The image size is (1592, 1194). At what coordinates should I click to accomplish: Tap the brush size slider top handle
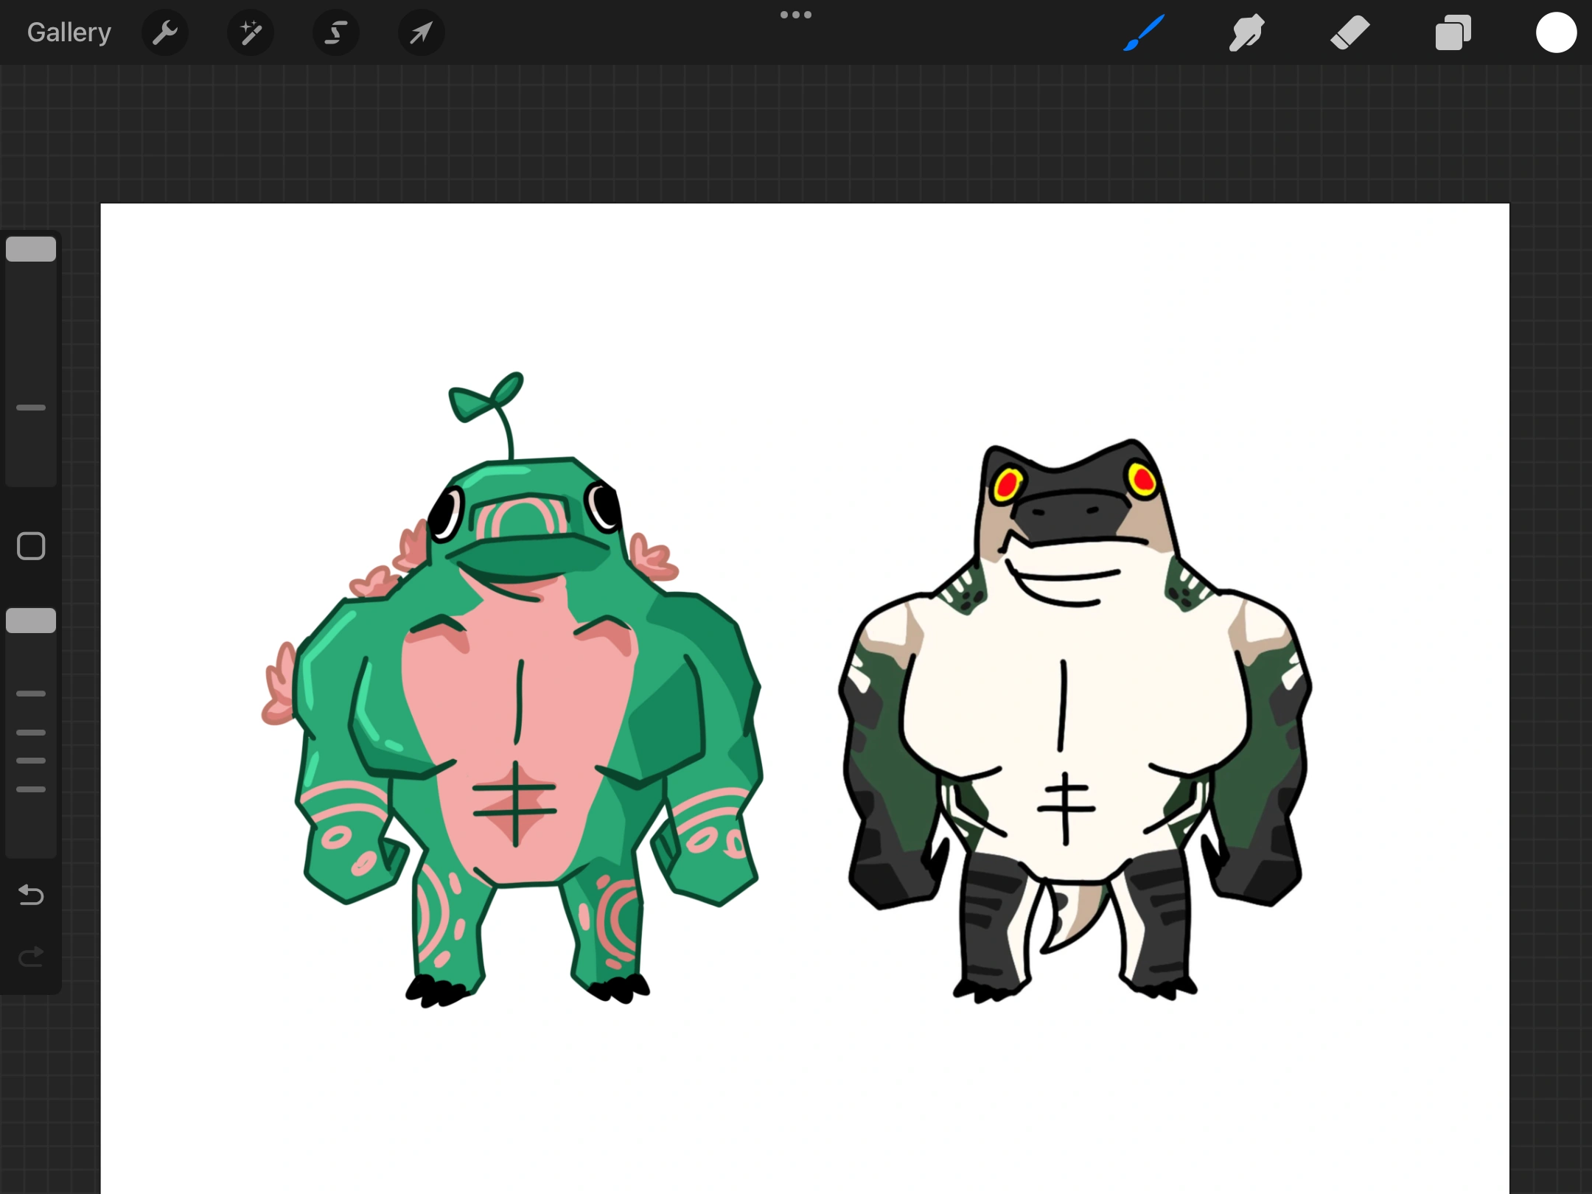coord(30,248)
